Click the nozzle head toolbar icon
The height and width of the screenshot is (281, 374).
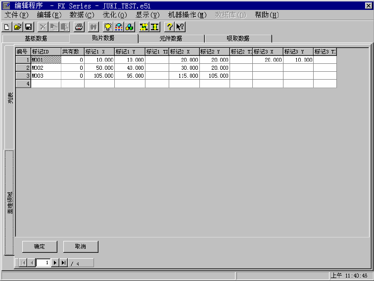[119, 27]
